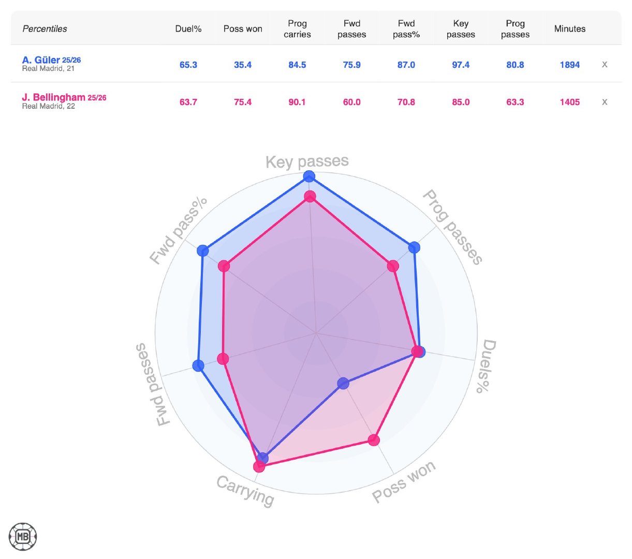Remove J. Bellingham row with the x
632x559 pixels.
[604, 102]
